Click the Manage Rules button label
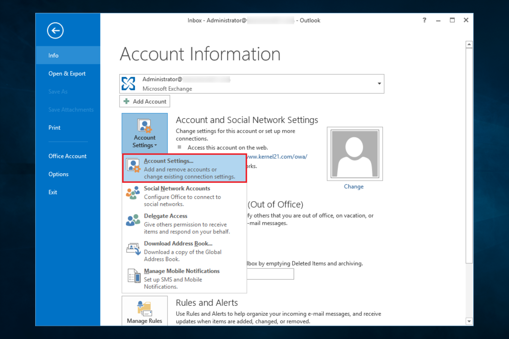509x339 pixels. [144, 321]
